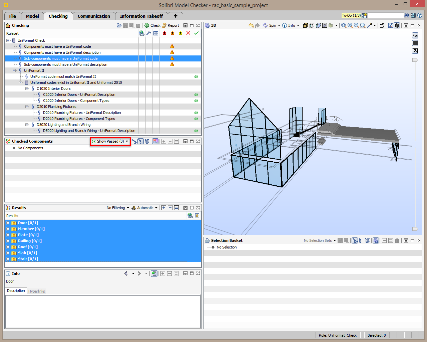Click the green checkmark accepted column icon
Viewport: 427px width, 342px height.
196,33
